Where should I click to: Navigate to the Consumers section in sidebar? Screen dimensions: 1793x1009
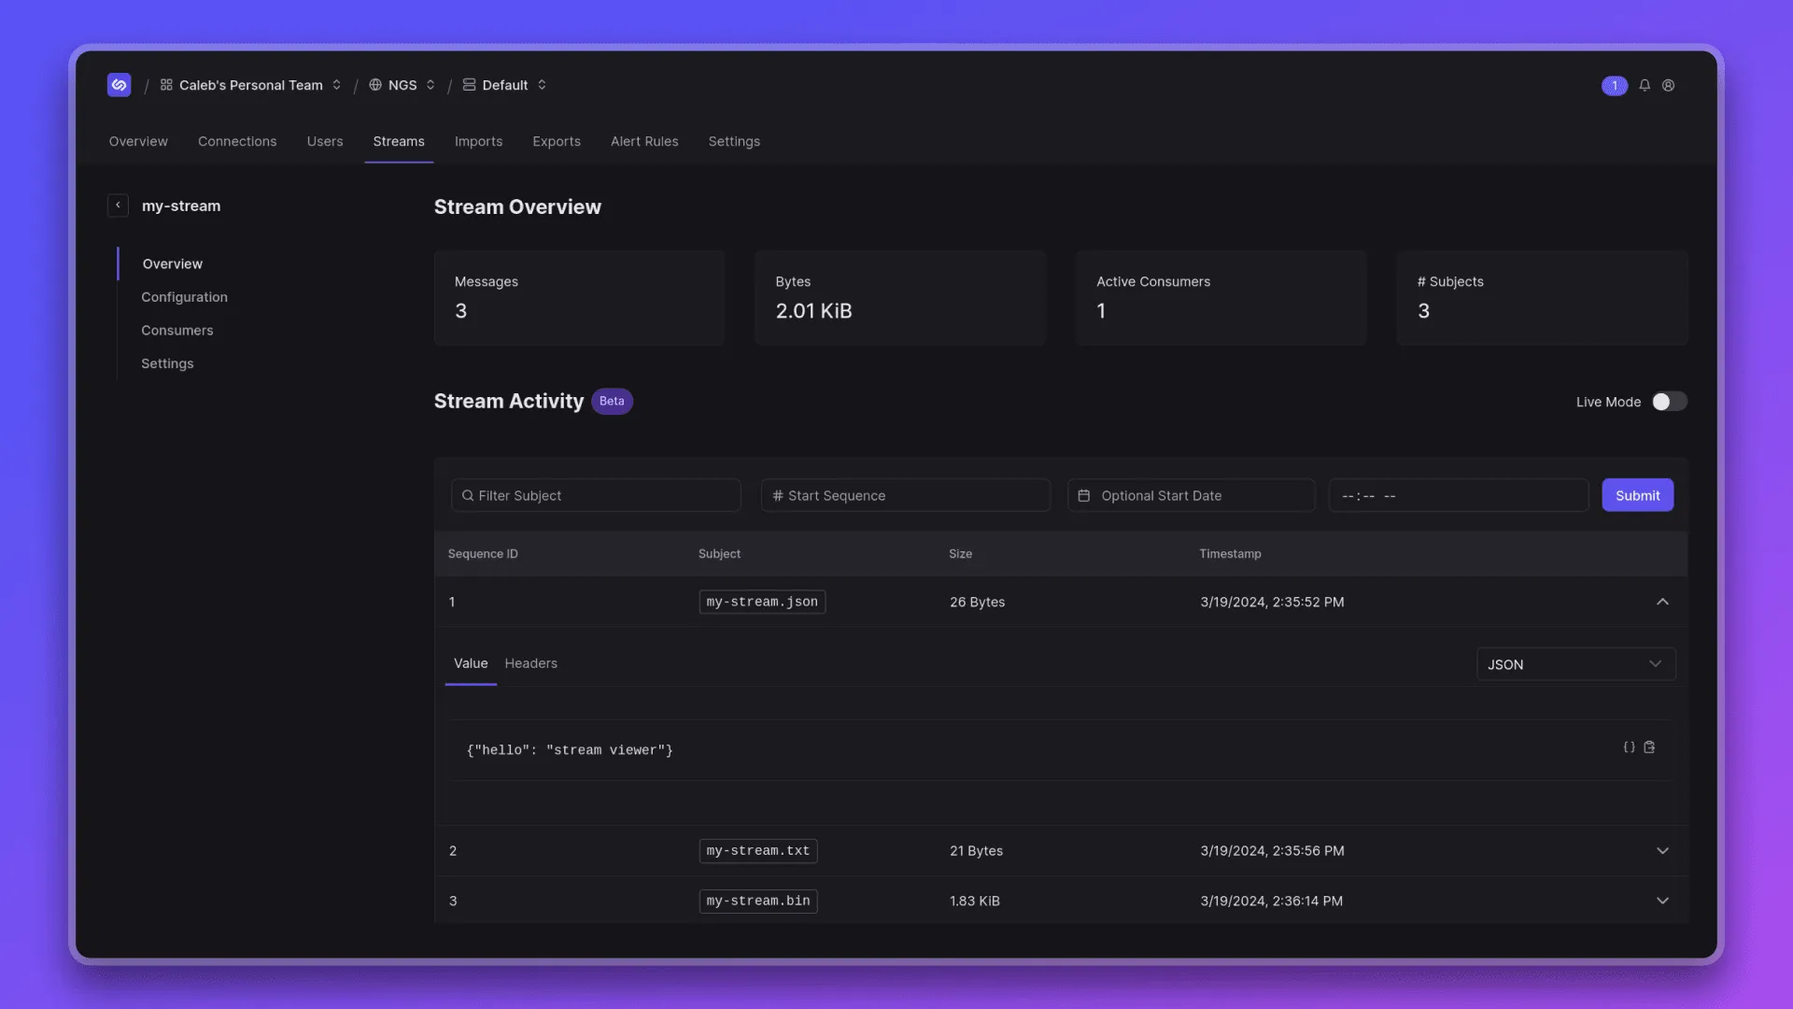click(176, 330)
